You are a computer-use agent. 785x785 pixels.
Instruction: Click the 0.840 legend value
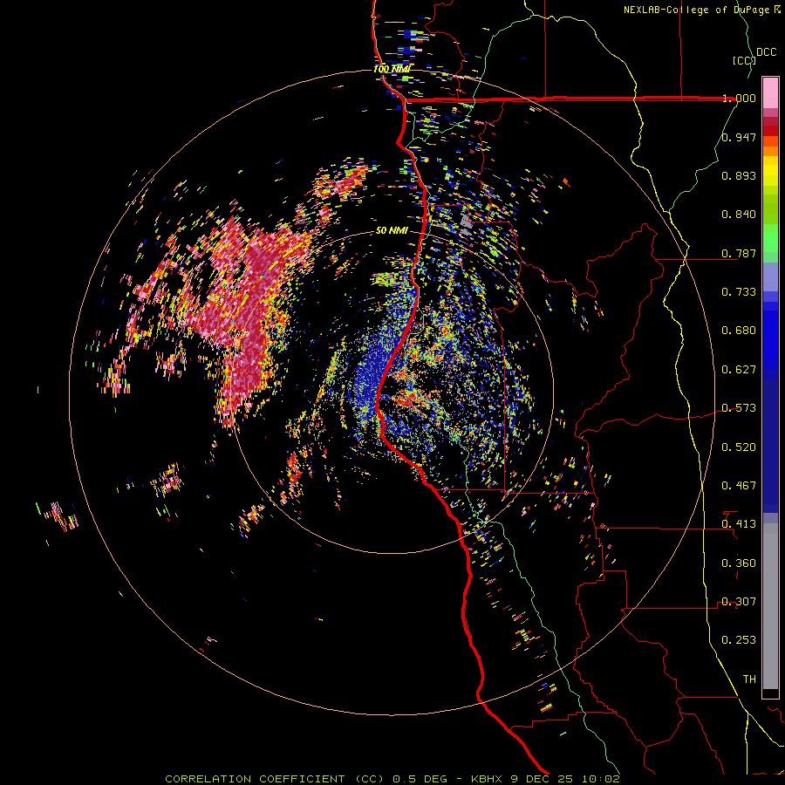click(739, 215)
